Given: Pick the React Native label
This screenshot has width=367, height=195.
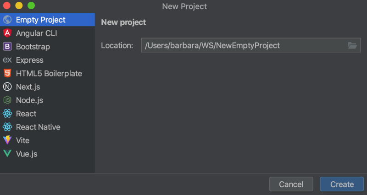Looking at the screenshot, I should click(x=38, y=127).
